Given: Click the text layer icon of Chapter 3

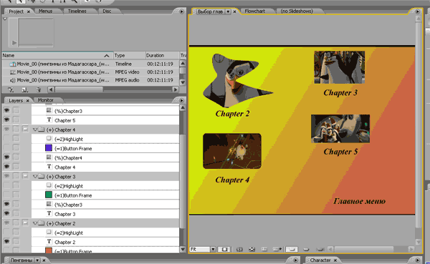Looking at the screenshot, I should (x=49, y=214).
